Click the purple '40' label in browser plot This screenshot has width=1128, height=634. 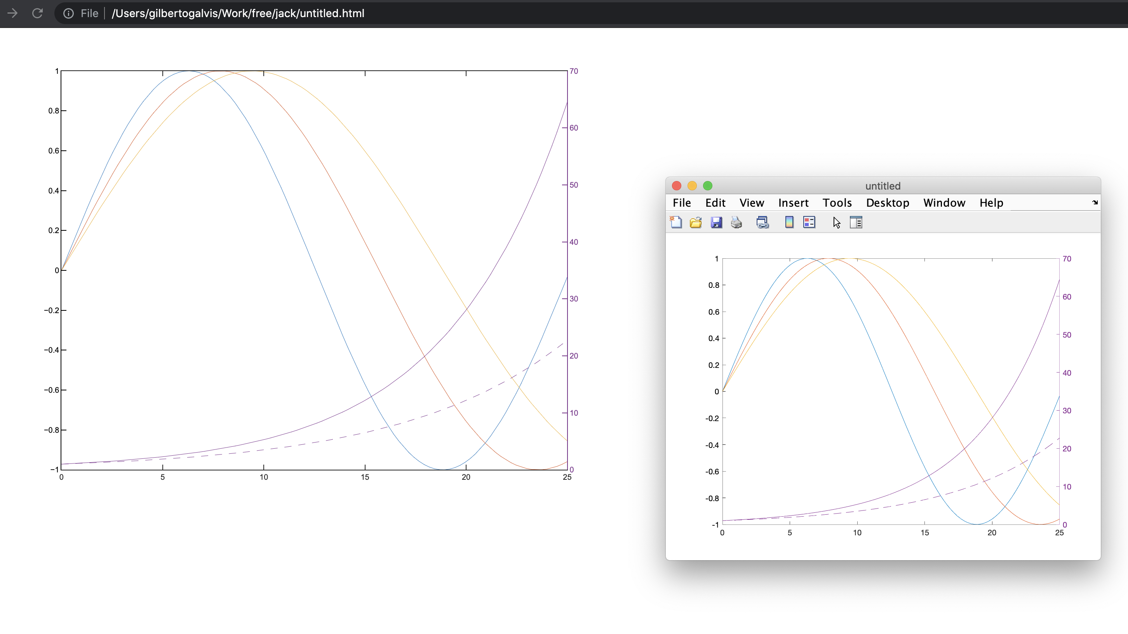(x=574, y=242)
